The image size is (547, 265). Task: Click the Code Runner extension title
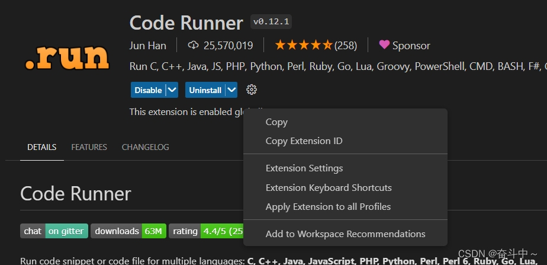pyautogui.click(x=186, y=23)
